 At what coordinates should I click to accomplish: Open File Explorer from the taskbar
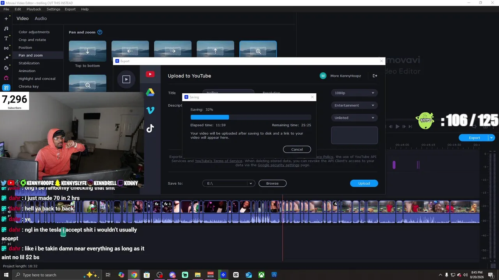[x=198, y=275]
